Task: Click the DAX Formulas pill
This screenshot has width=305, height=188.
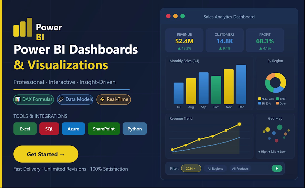Action: pos(34,99)
